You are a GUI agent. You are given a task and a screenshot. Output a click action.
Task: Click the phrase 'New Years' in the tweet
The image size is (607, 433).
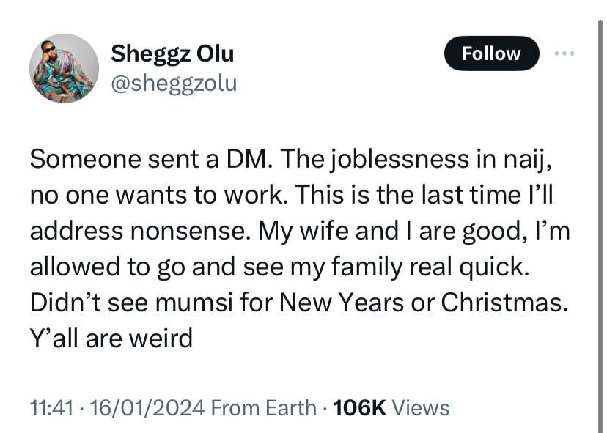coord(359,303)
